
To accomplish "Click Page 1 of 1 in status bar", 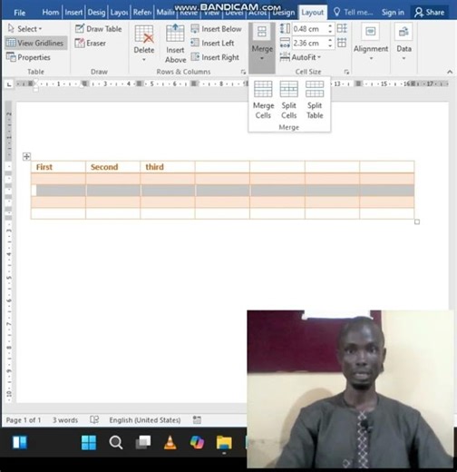I will (x=24, y=420).
